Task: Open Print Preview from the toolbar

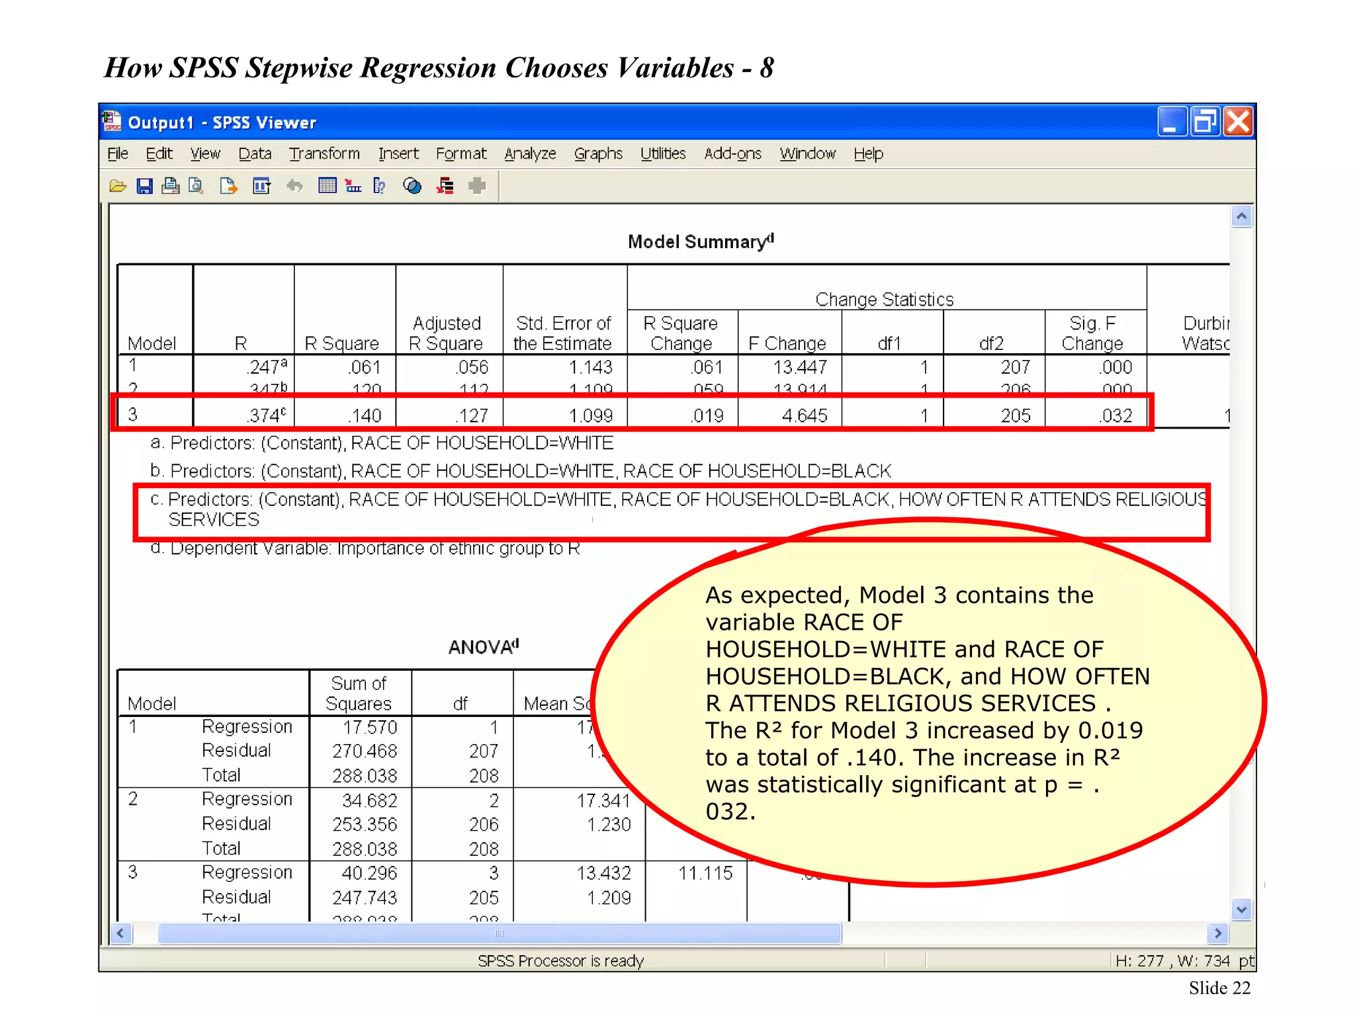Action: pos(196,187)
